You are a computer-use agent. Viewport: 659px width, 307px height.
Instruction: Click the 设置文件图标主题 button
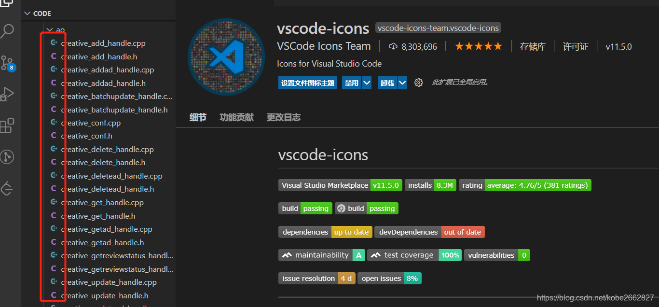[x=307, y=83]
